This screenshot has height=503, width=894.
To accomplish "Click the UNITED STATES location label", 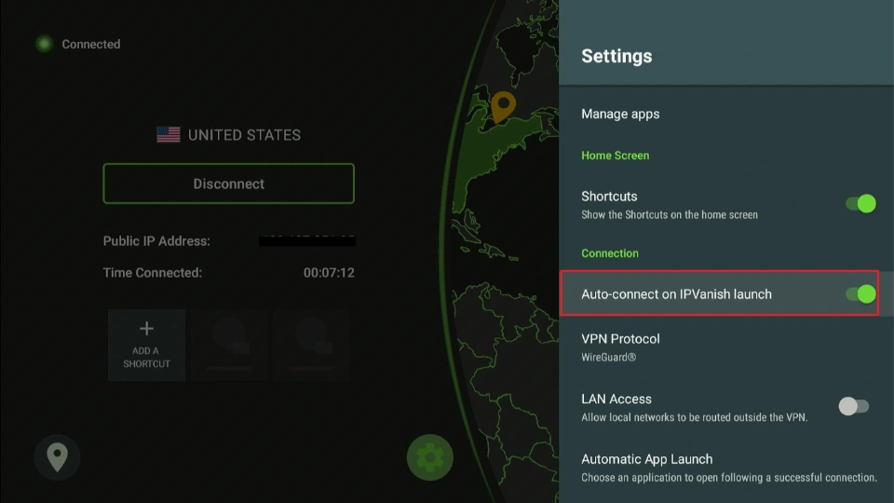I will pos(244,135).
